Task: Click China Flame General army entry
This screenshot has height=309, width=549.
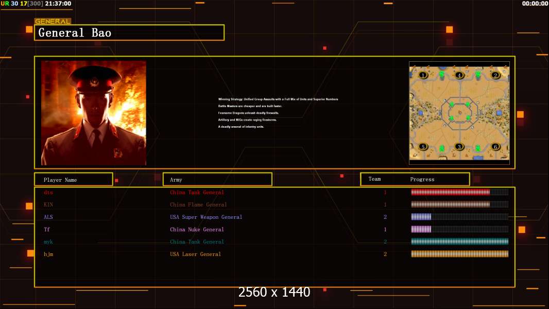Action: pos(198,204)
